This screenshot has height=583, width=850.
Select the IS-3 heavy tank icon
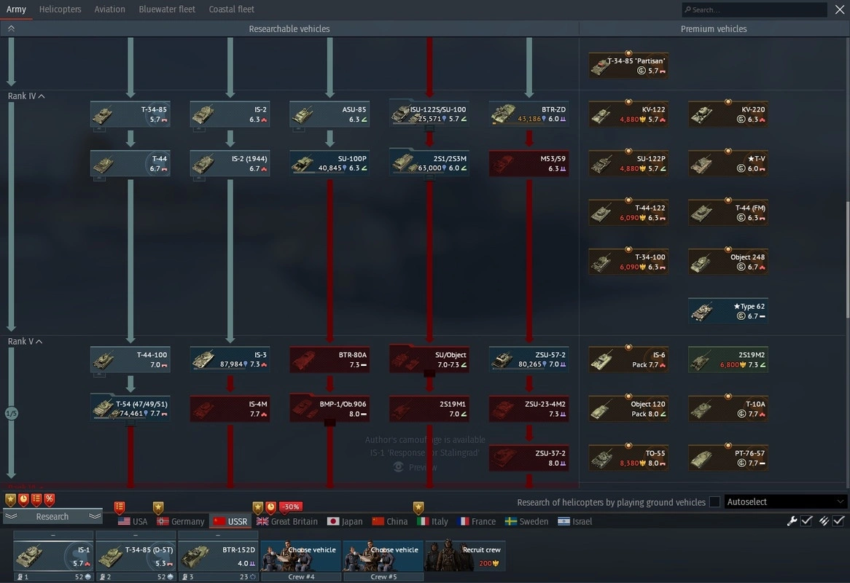tap(230, 359)
